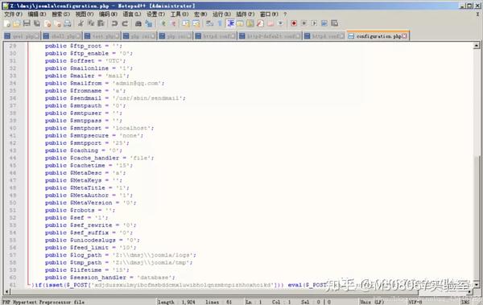Viewport: 483px width, 305px height.
Task: Select the active configuration.php tab
Action: pos(378,36)
